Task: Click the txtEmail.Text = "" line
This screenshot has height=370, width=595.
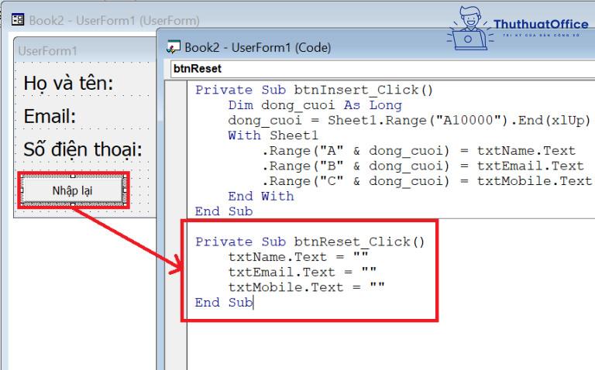Action: click(302, 272)
